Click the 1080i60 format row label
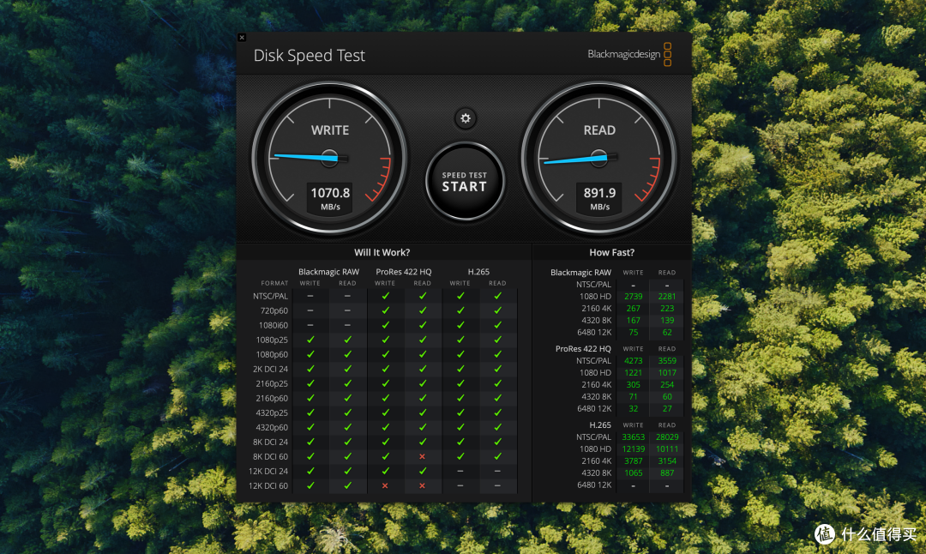The width and height of the screenshot is (926, 554). click(274, 325)
